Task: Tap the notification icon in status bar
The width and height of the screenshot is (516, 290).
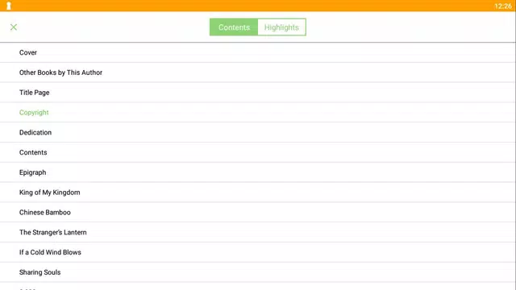Action: (x=9, y=6)
